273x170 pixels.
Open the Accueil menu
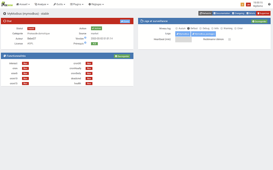tap(23, 4)
